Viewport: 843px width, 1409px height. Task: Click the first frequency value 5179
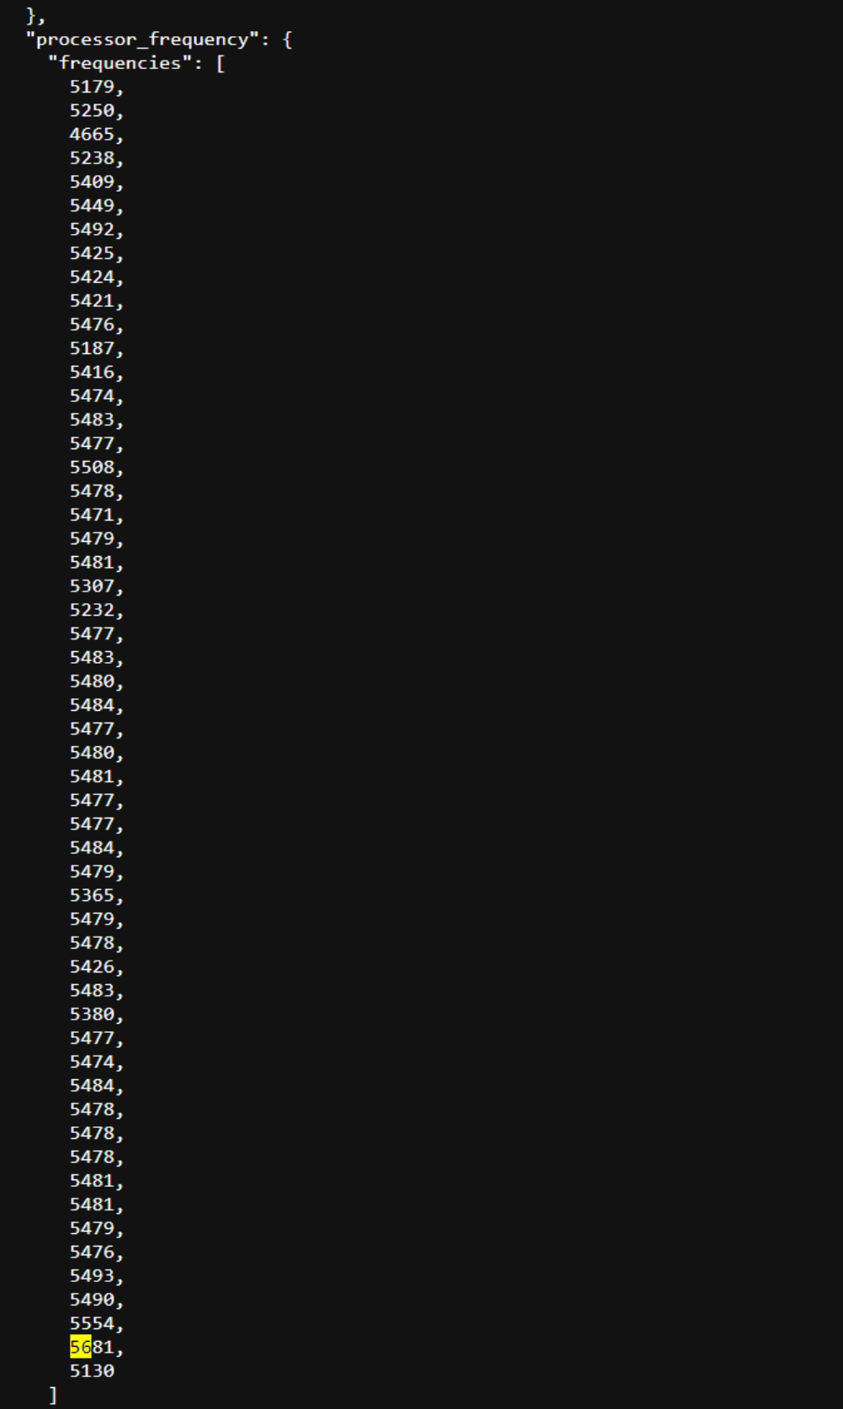click(x=92, y=87)
